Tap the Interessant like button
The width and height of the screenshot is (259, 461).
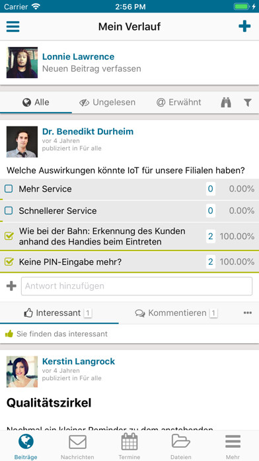pos(57,313)
